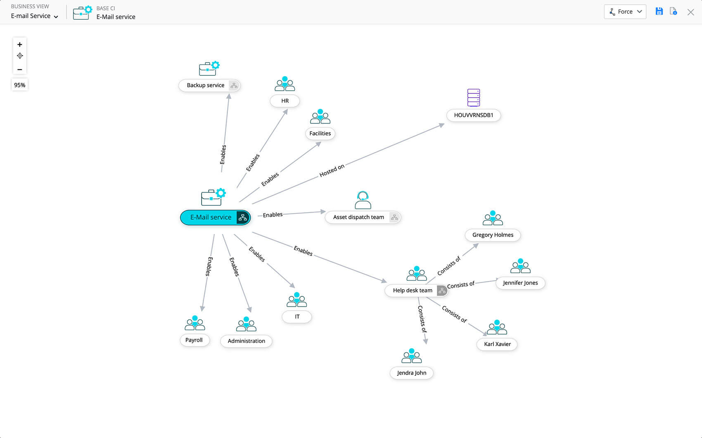Screen dimensions: 702x438
Task: Select the Gregory Holmes node
Action: (x=492, y=235)
